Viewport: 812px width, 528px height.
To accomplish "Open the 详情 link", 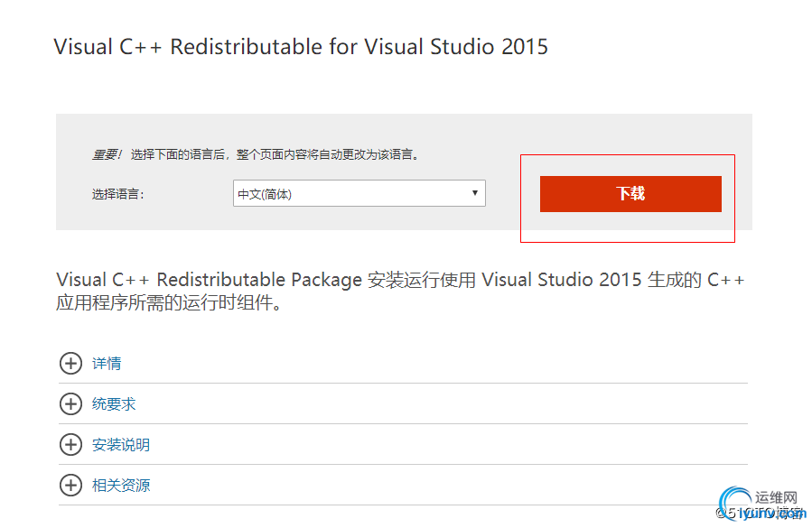I will (x=107, y=364).
